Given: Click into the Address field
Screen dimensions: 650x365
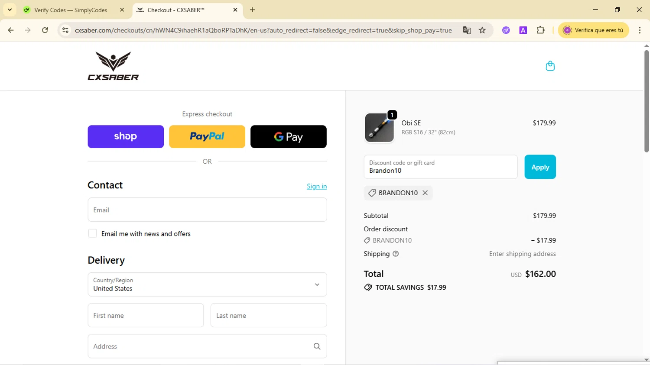Looking at the screenshot, I should point(207,346).
